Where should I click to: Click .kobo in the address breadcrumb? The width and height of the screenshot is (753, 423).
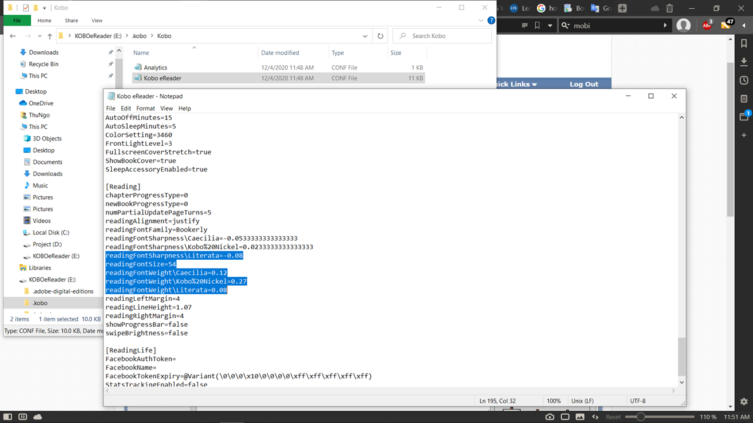[140, 36]
